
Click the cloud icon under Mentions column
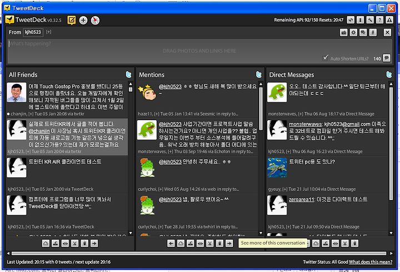point(181,244)
